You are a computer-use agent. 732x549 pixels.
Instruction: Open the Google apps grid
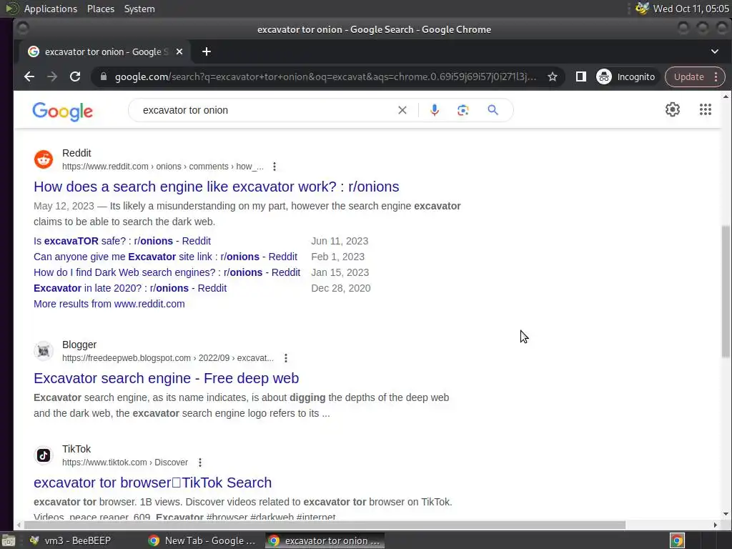click(706, 109)
